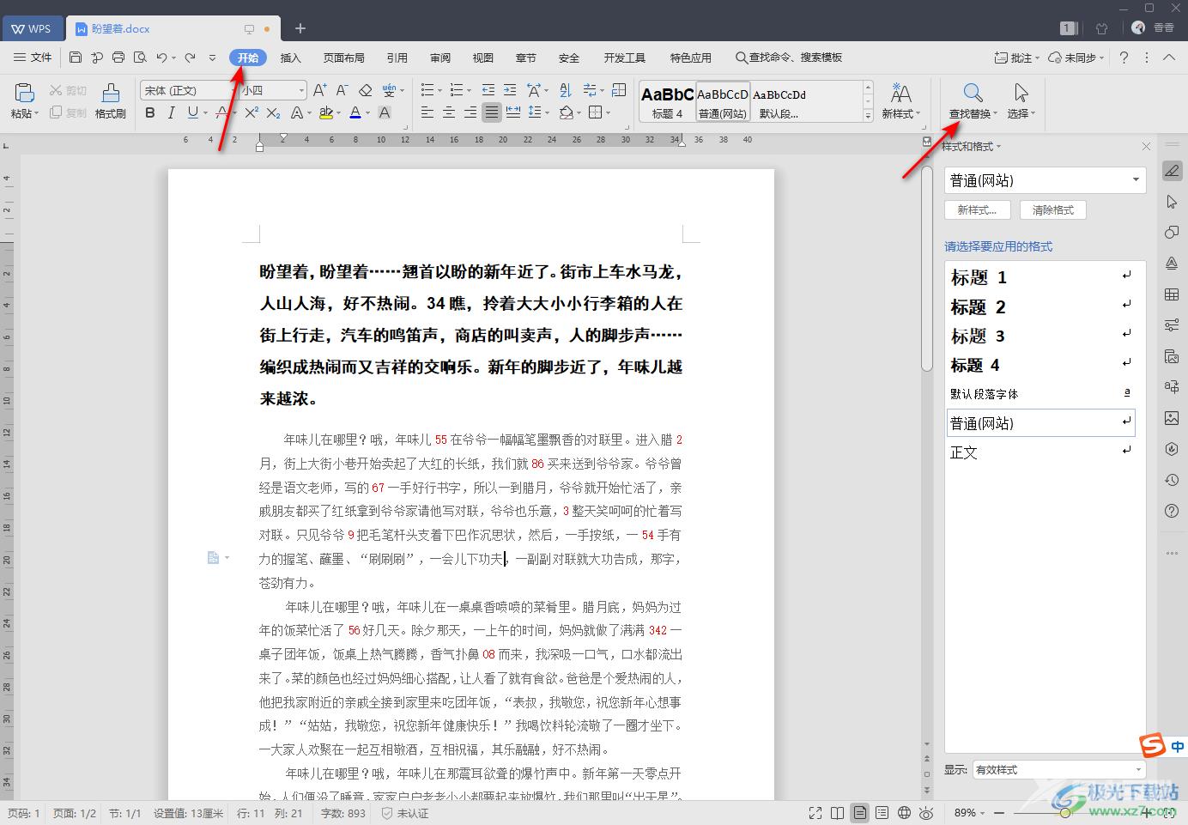Expand the styles gallery arrow

(x=868, y=116)
